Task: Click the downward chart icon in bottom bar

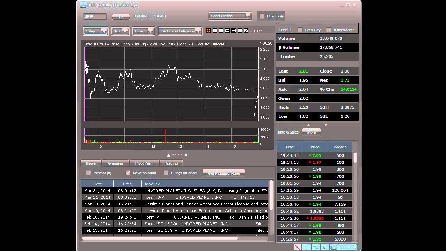Action: tap(315, 247)
